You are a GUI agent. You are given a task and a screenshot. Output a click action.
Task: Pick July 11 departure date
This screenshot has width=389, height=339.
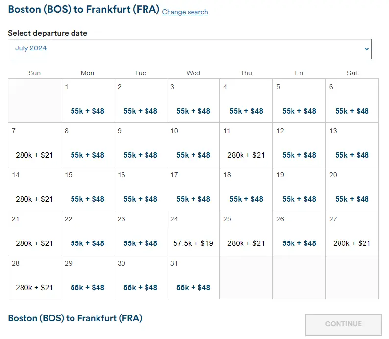tap(246, 145)
